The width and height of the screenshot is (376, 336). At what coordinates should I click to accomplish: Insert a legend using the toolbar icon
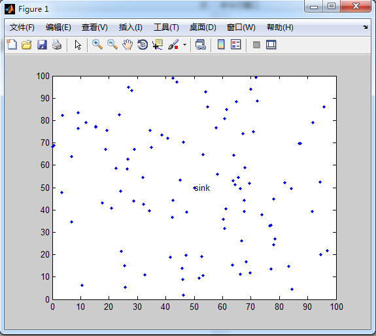[x=236, y=44]
